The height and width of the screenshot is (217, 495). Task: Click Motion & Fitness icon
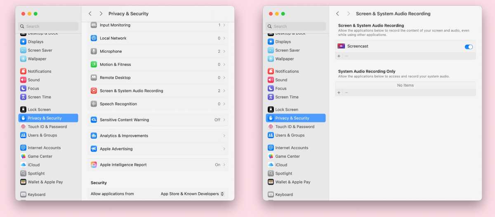pos(94,65)
